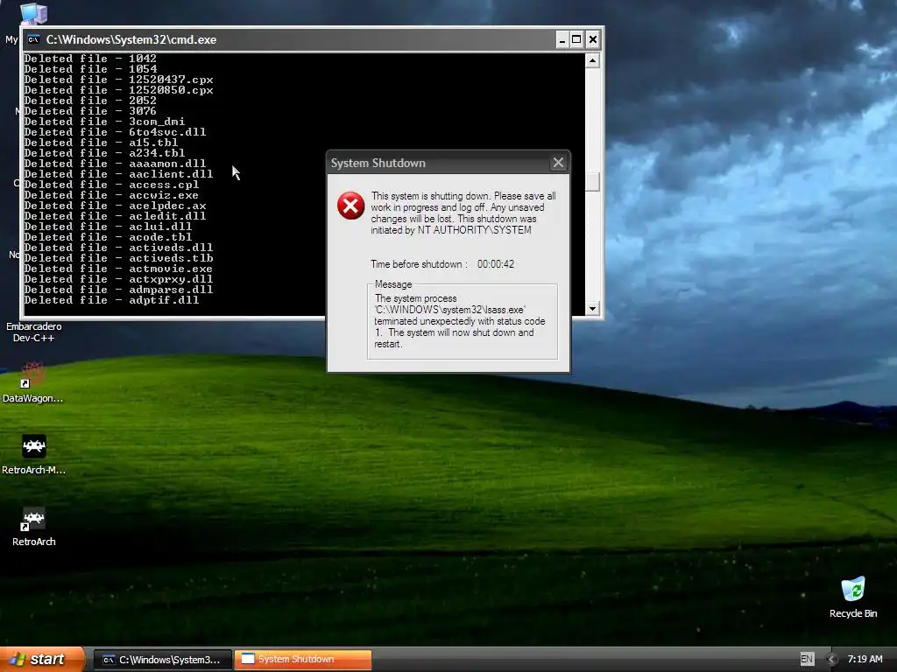Expand hidden tray icons arrow
Screen dimensions: 897x672
[x=832, y=659]
